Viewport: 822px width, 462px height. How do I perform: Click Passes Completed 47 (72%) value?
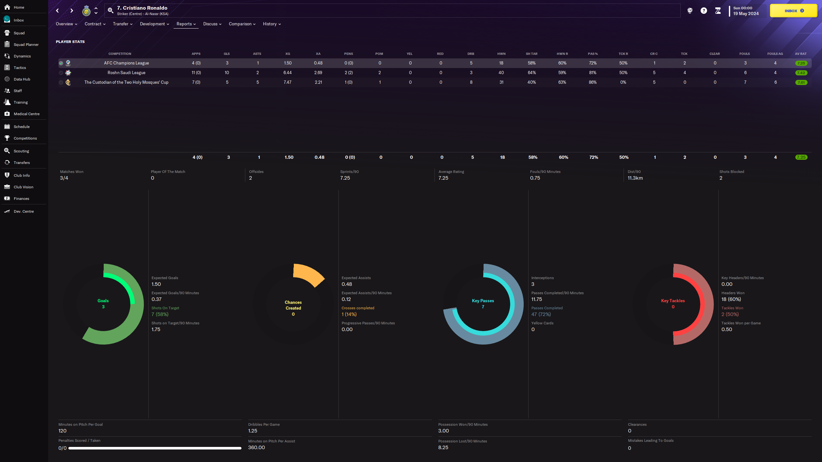(541, 314)
